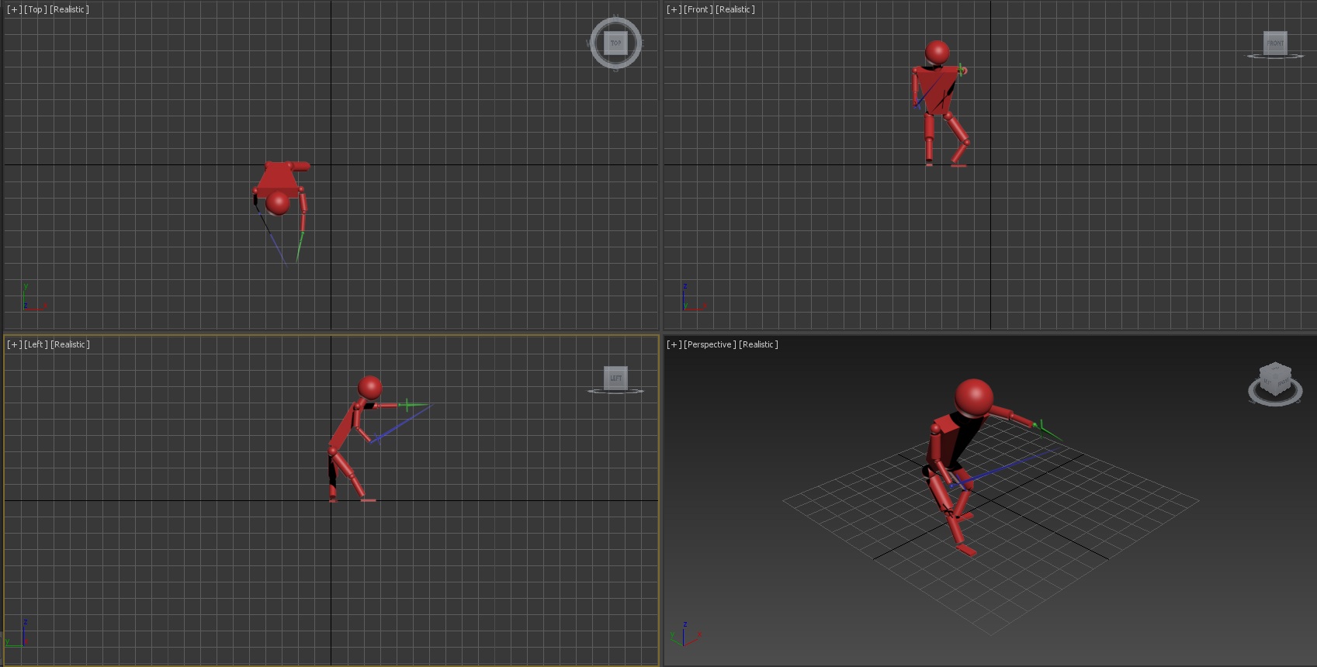The image size is (1317, 667).
Task: Select the figure's head in Perspective viewport
Action: coord(973,397)
